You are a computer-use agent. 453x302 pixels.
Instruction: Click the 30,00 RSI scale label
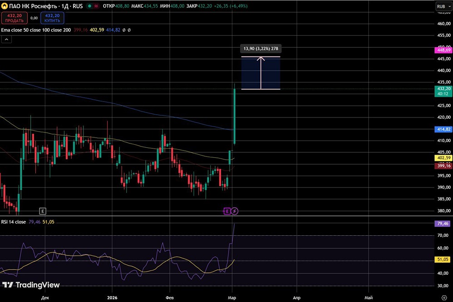[443, 286]
